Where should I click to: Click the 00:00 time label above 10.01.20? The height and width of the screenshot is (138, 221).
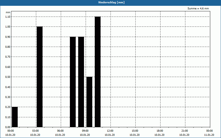tap(10, 131)
